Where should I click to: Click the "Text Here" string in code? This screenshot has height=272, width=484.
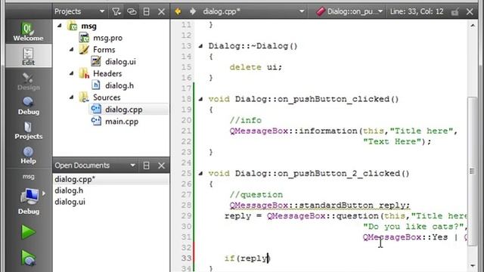[392, 141]
